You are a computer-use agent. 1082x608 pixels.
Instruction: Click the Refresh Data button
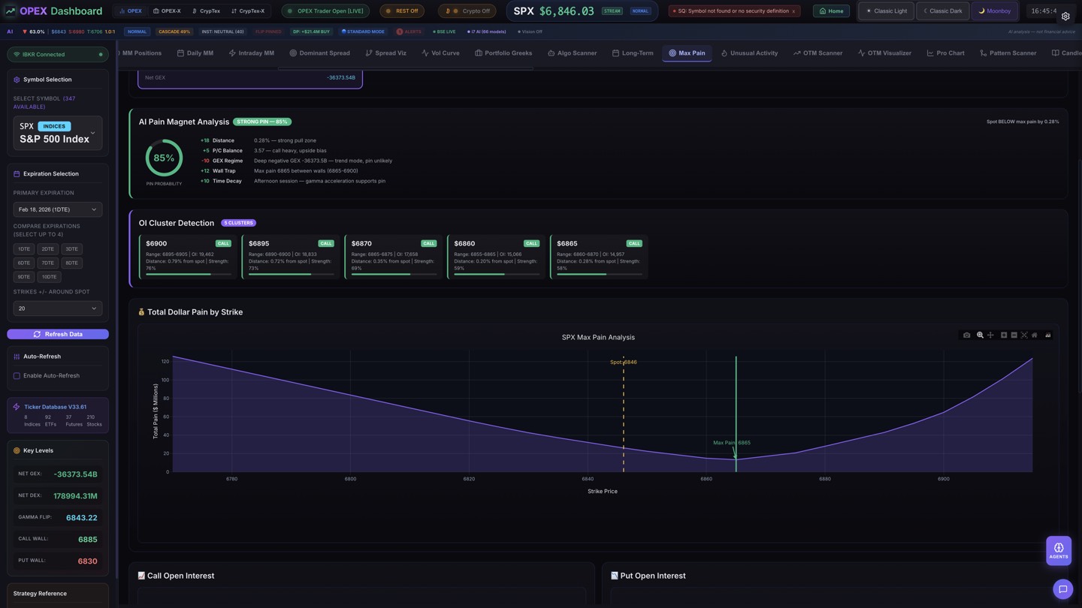[x=58, y=334]
